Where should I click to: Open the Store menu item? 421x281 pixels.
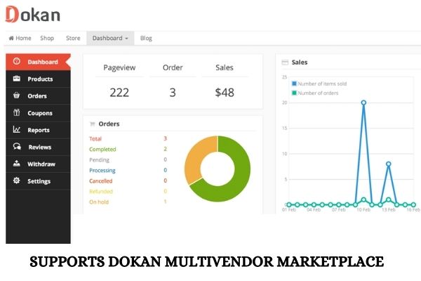73,38
